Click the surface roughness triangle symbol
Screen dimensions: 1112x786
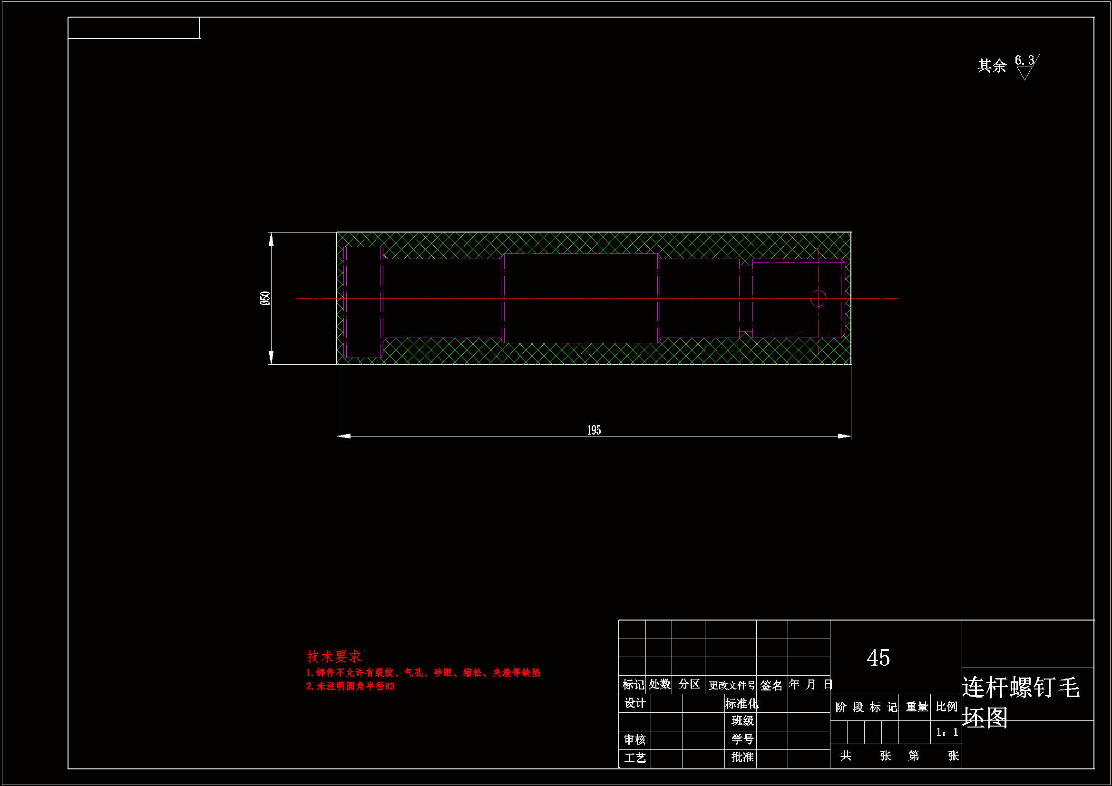[1024, 72]
